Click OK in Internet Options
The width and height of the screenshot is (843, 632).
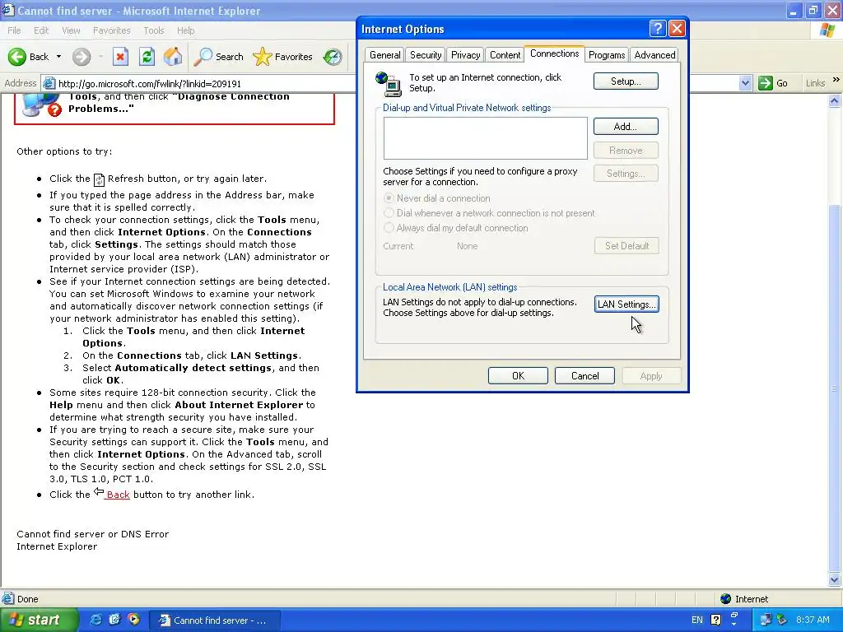point(518,375)
